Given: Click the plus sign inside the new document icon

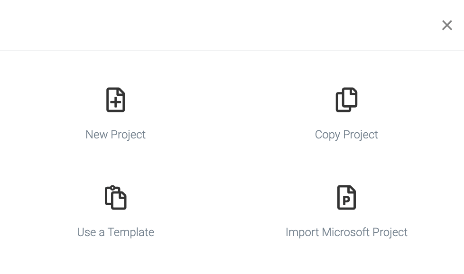Looking at the screenshot, I should pos(115,102).
